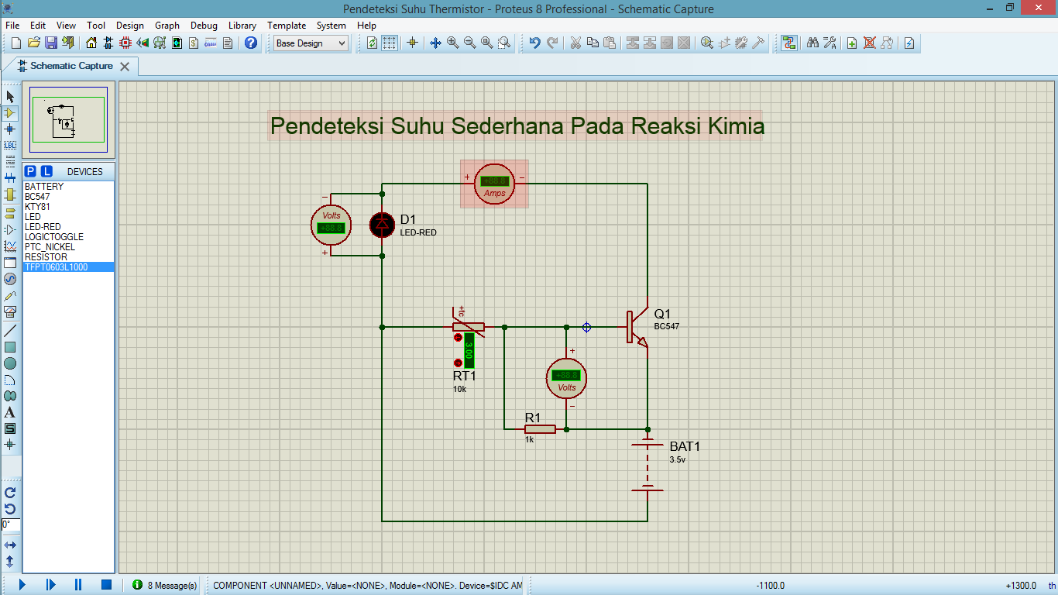Advance the simulation with the Step button

coord(50,585)
